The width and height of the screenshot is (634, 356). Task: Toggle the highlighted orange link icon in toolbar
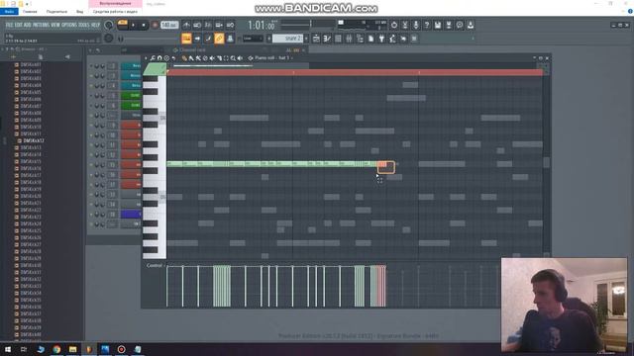[219, 39]
